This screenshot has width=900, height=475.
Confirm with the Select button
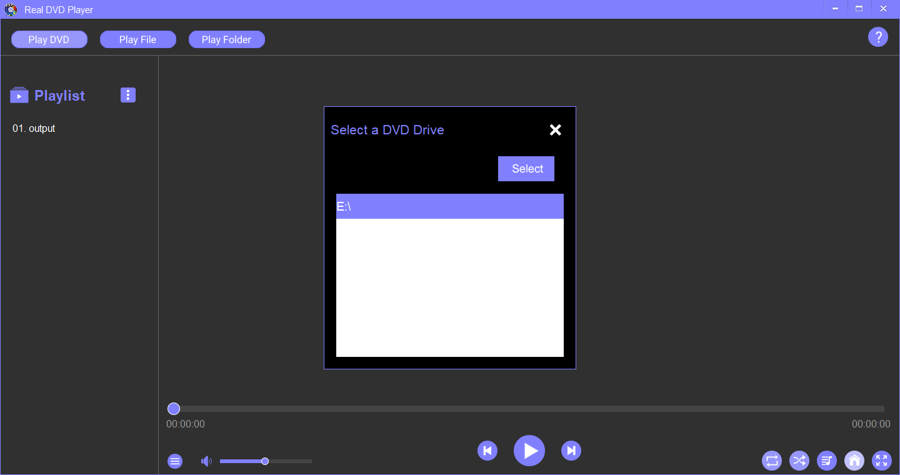pos(526,169)
